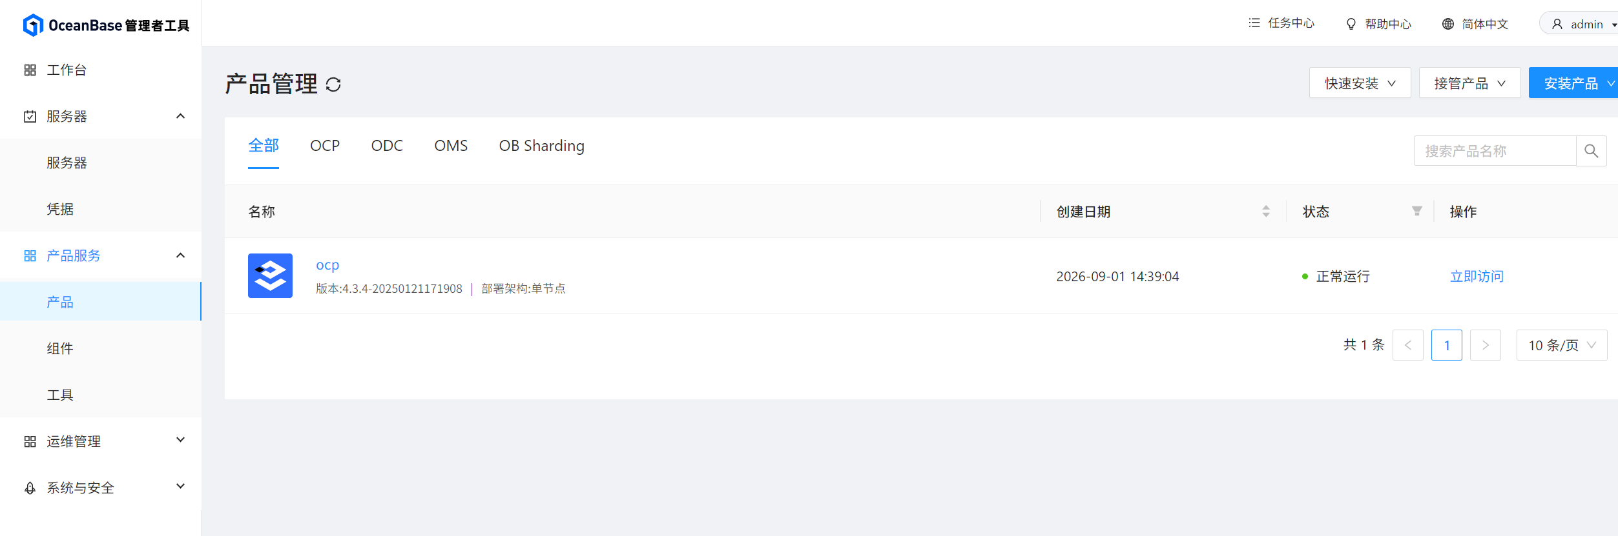Open the 快速安装 dropdown
This screenshot has height=536, width=1618.
point(1360,83)
